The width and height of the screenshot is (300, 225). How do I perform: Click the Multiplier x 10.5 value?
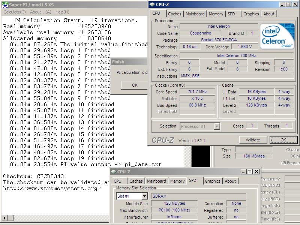tap(197, 98)
